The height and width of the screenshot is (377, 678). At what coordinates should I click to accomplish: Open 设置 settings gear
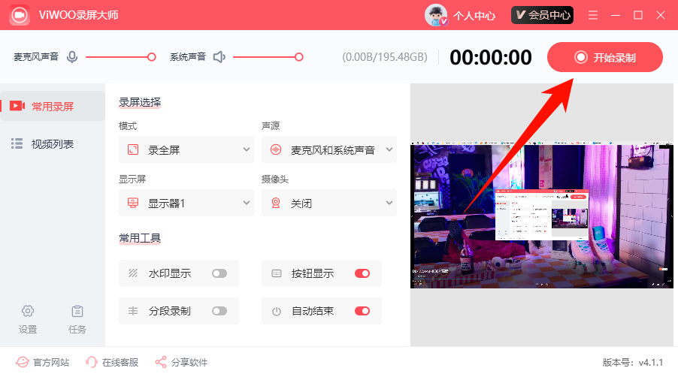click(28, 319)
